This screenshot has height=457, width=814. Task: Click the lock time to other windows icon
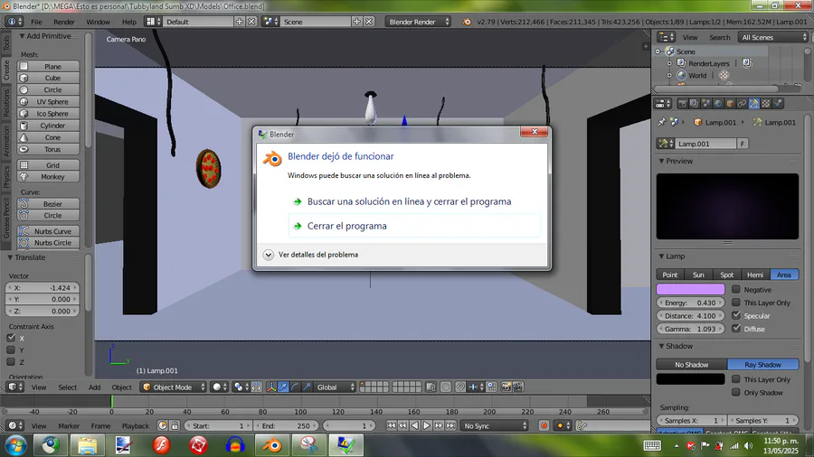pyautogui.click(x=175, y=426)
